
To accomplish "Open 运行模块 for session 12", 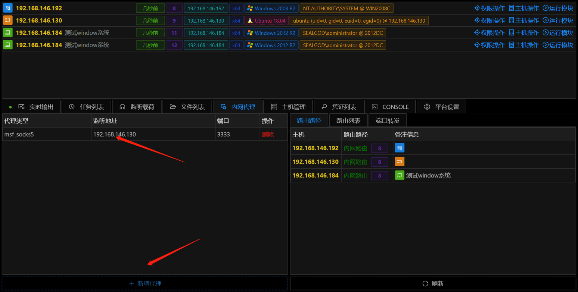I will pos(558,45).
